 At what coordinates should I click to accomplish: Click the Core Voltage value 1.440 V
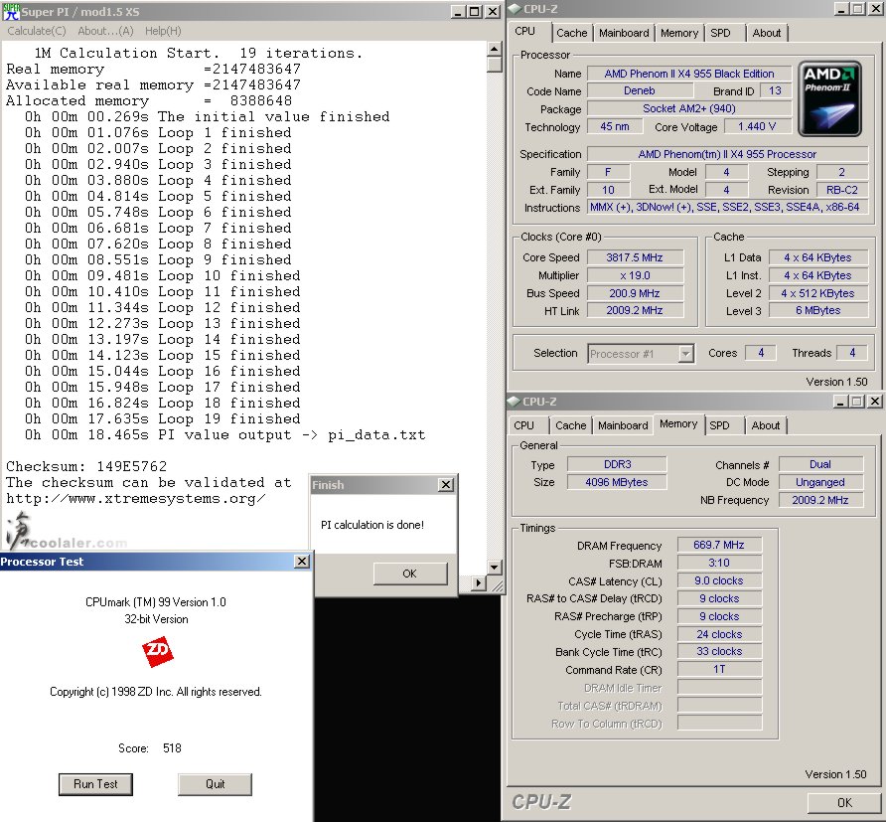point(757,126)
